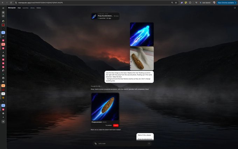Open the X (Twitter) icon in the left sidebar
This screenshot has height=149, width=238.
pos(3,102)
